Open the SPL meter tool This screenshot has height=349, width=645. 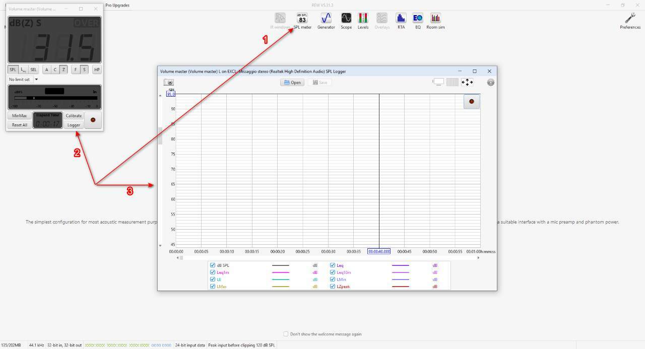click(x=302, y=21)
